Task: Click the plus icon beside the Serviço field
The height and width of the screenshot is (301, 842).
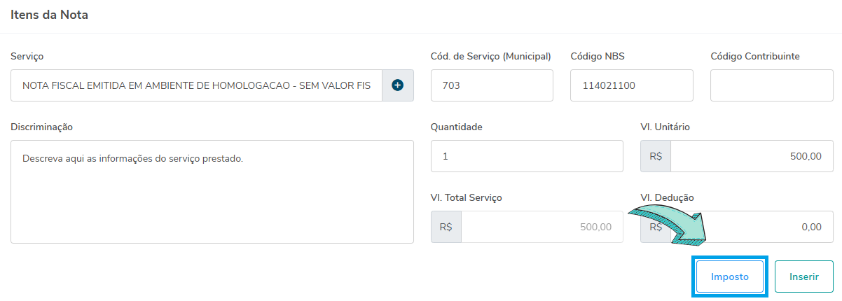Action: pos(398,85)
